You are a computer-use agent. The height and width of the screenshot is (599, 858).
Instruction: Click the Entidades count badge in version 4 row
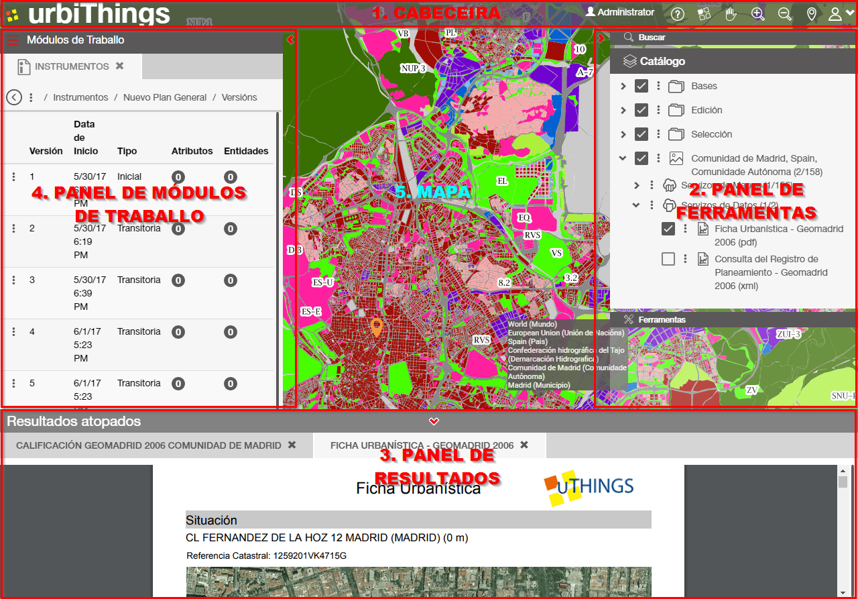231,332
